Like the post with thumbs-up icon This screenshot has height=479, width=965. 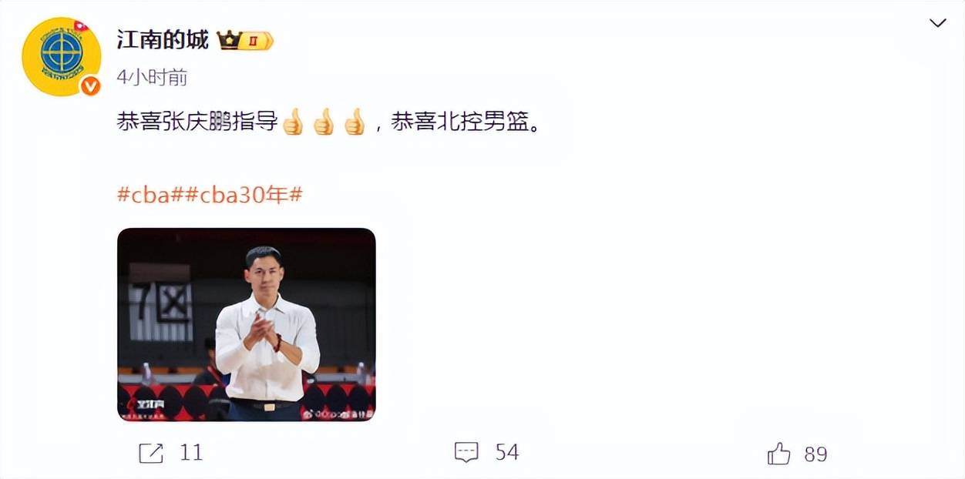(x=779, y=453)
